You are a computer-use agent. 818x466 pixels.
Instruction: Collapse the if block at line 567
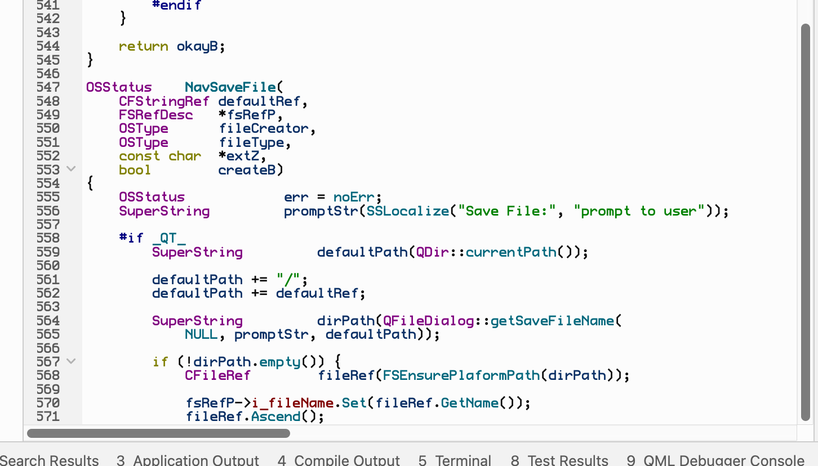(71, 361)
